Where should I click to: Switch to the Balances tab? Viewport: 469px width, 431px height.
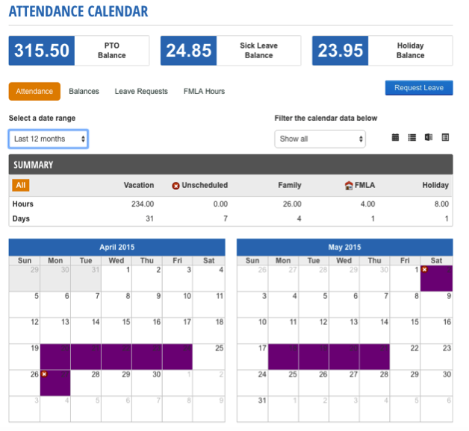pos(84,91)
